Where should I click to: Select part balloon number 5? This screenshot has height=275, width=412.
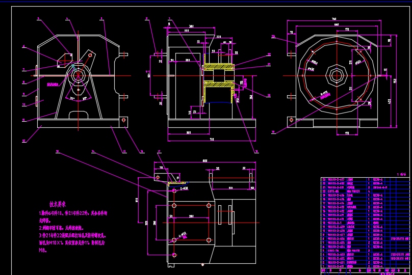coord(38,19)
